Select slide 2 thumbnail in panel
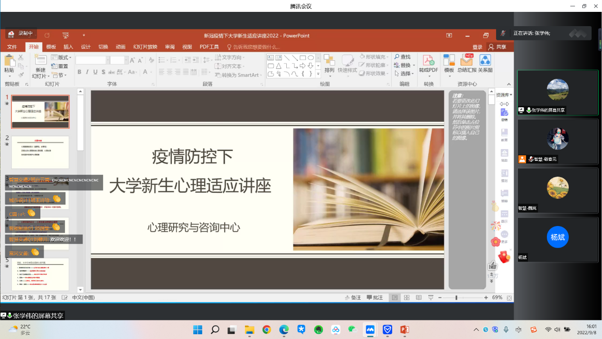602x339 pixels. tap(40, 152)
